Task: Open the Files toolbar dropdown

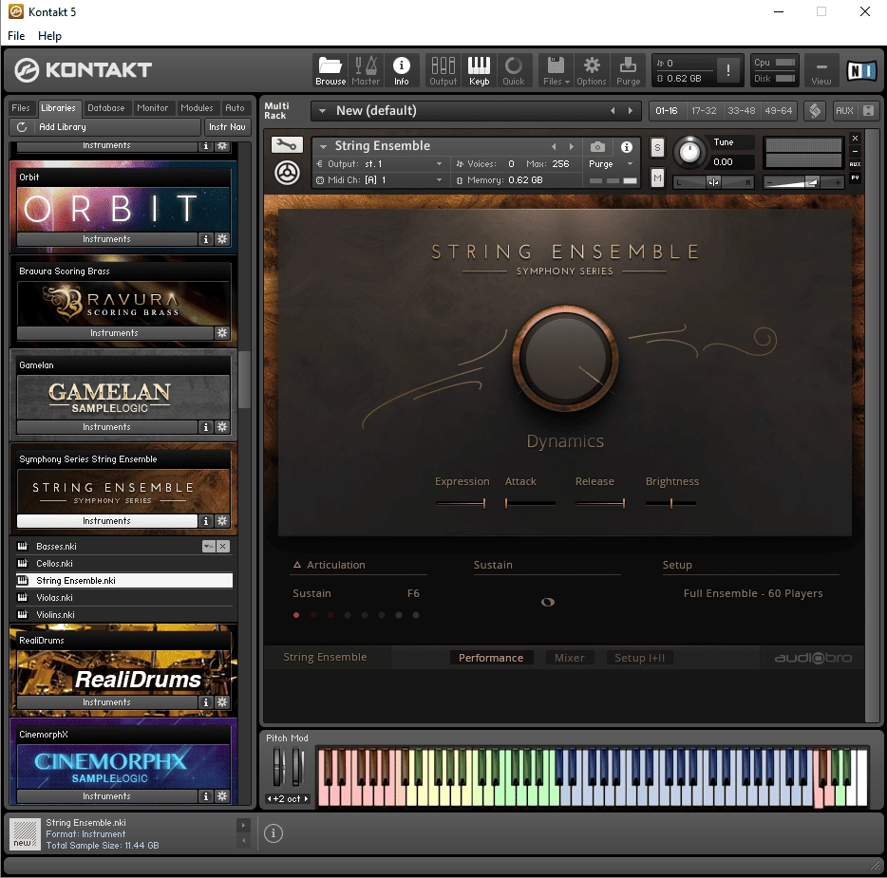Action: pos(557,70)
